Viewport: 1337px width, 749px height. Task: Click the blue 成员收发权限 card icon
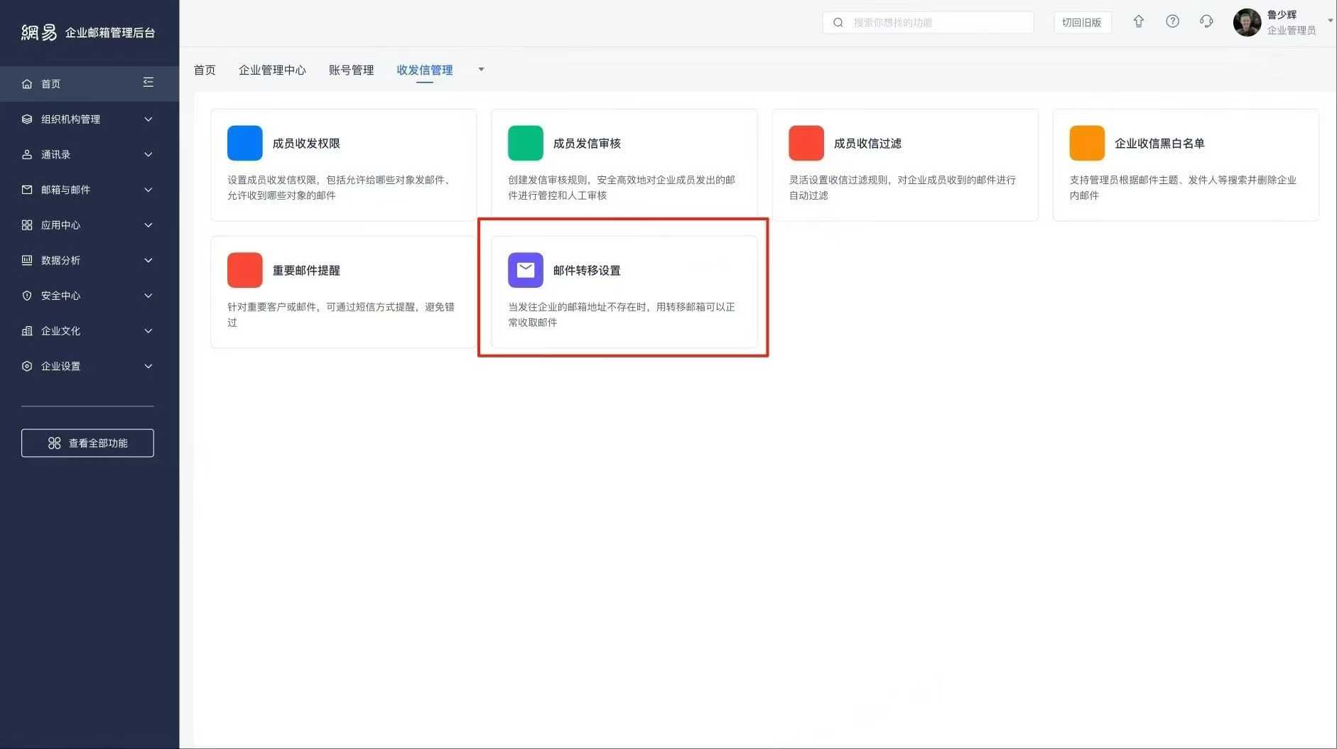pos(245,143)
